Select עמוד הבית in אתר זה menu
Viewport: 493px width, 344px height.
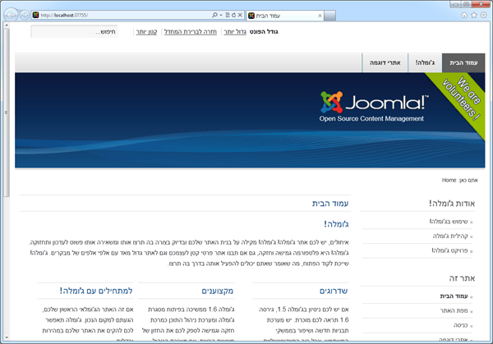tap(454, 296)
